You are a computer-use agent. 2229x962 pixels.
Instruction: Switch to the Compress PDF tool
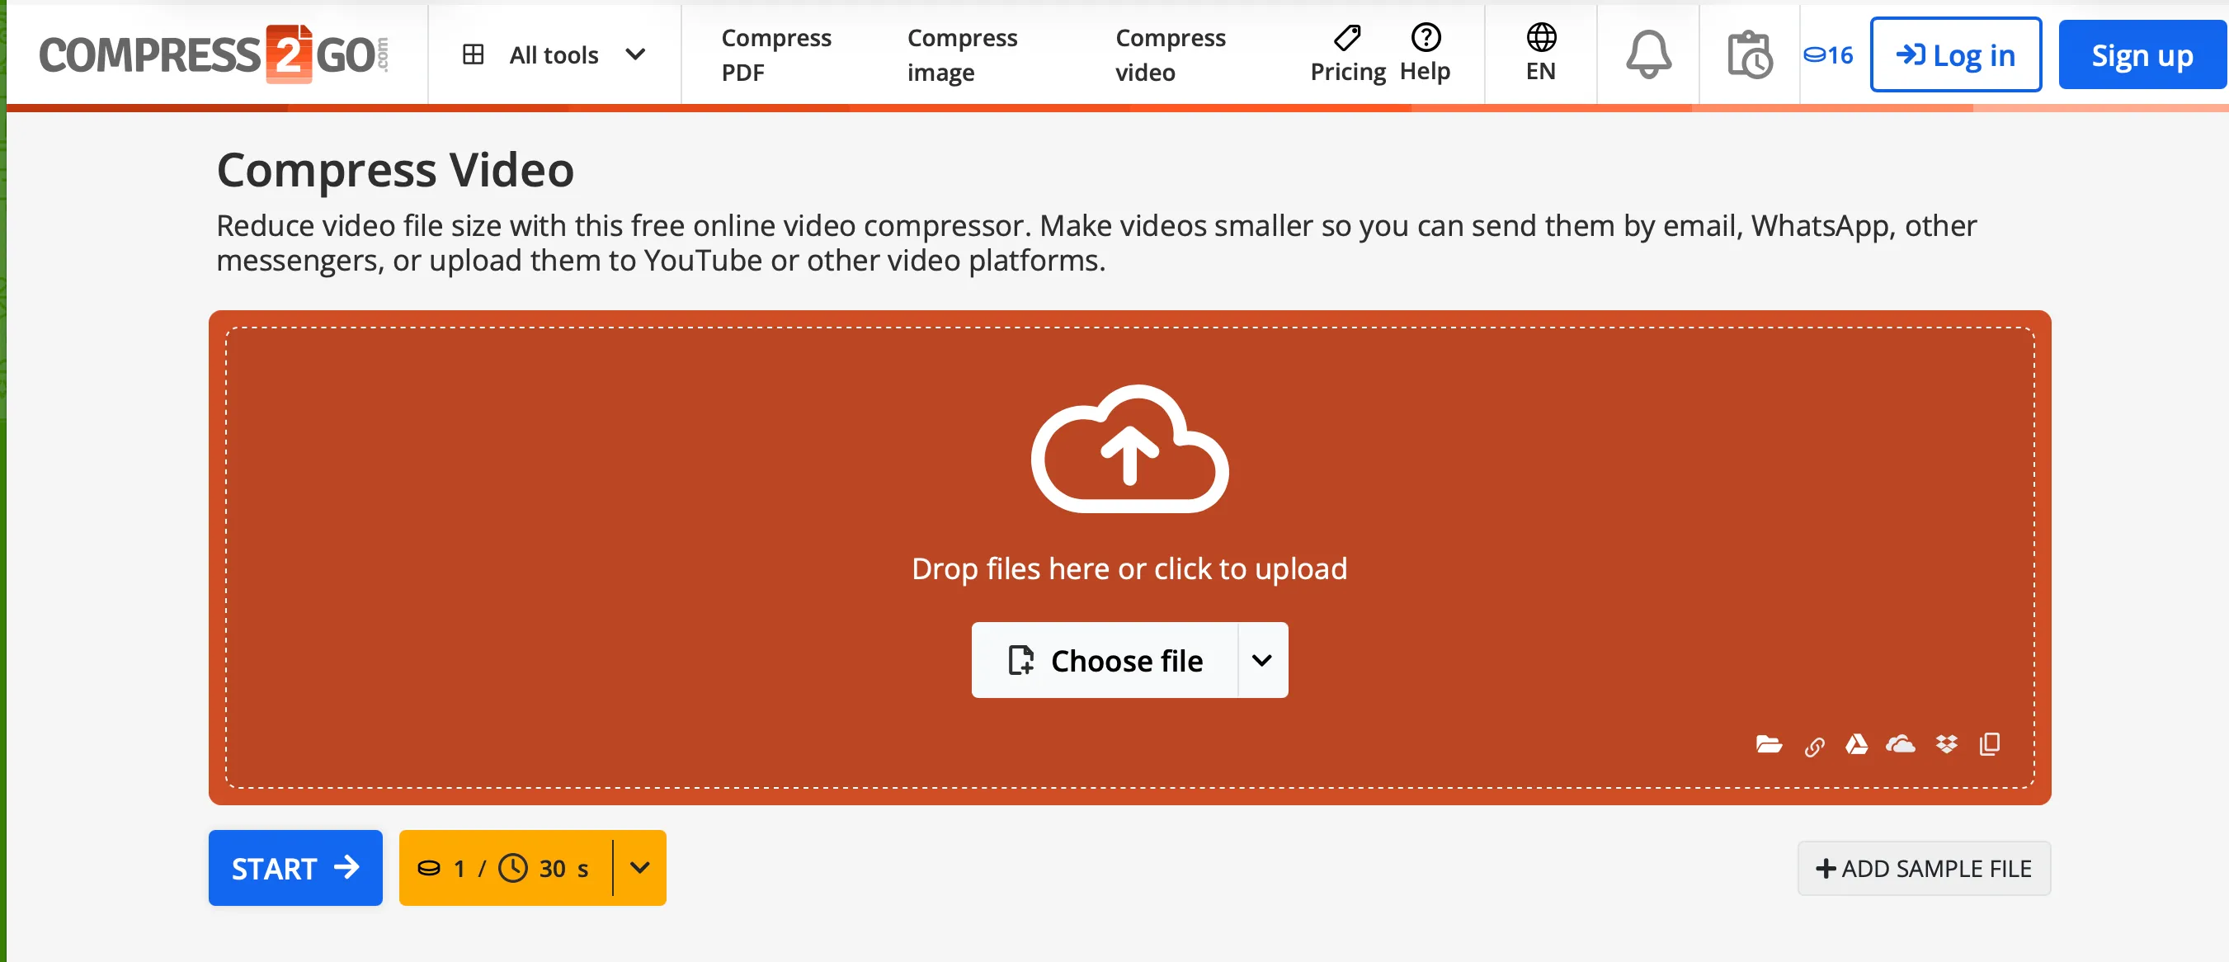point(776,54)
